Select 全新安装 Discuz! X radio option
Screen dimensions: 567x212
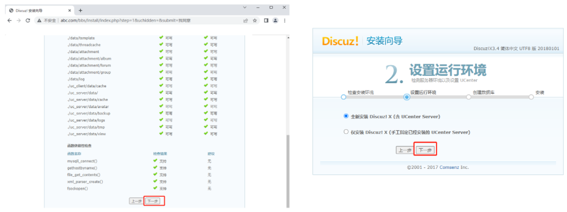pyautogui.click(x=346, y=116)
